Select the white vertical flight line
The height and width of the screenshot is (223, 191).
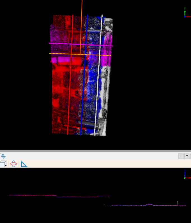(x=98, y=75)
